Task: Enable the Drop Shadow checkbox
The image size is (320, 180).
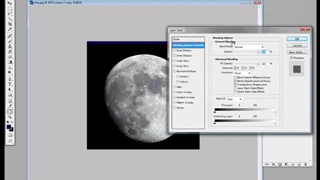Action: [174, 50]
